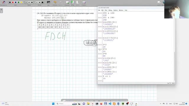Select the black pen color
The image size is (189, 106).
tap(10, 2)
